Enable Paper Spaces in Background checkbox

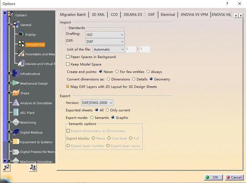(x=68, y=57)
